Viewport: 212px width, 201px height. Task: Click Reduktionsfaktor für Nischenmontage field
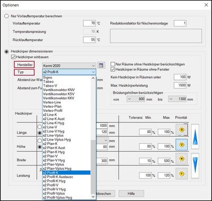click(x=180, y=23)
